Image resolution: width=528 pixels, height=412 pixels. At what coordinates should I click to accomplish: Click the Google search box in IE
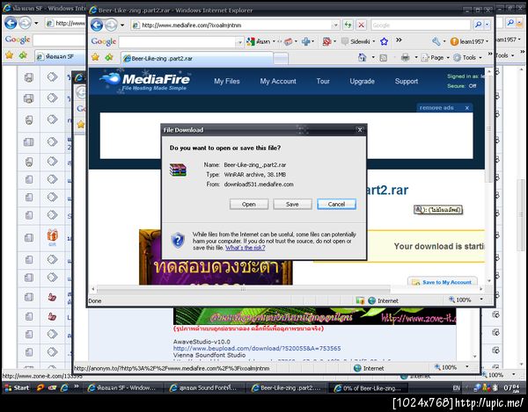pyautogui.click(x=421, y=25)
